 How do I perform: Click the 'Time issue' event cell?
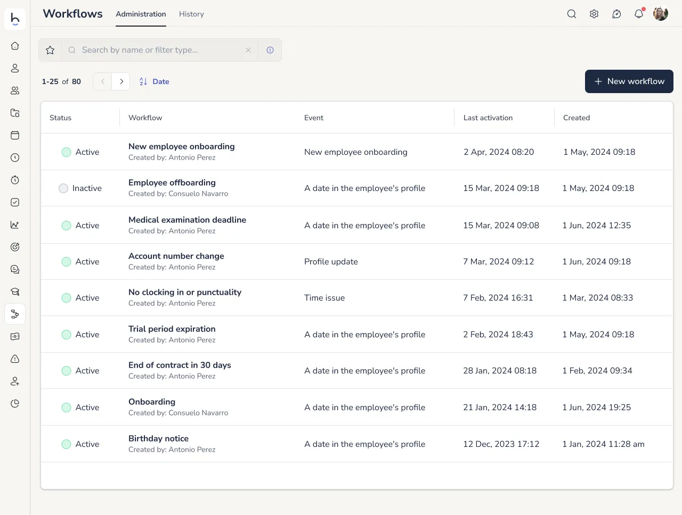tap(324, 298)
